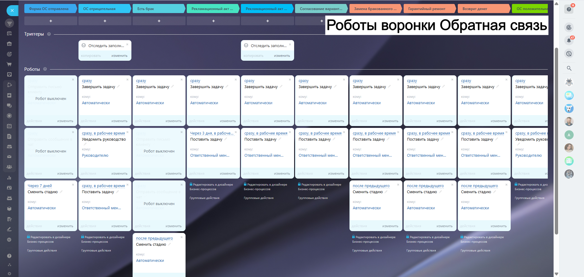Open the settings gear in left sidebar
Viewport: 584px width, 277px height.
pyautogui.click(x=9, y=274)
